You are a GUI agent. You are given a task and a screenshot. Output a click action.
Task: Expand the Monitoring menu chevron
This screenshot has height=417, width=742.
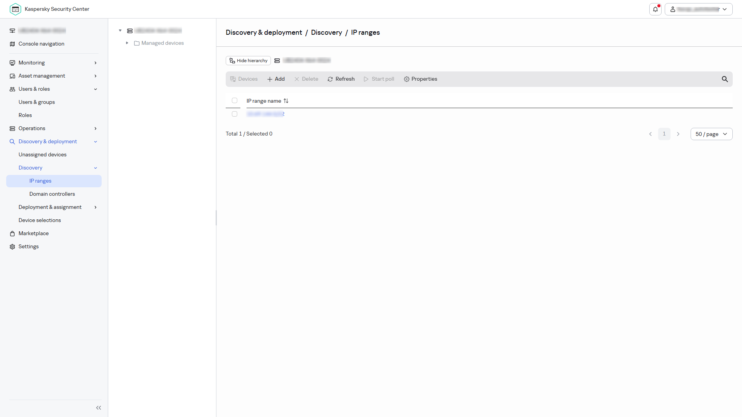(95, 63)
